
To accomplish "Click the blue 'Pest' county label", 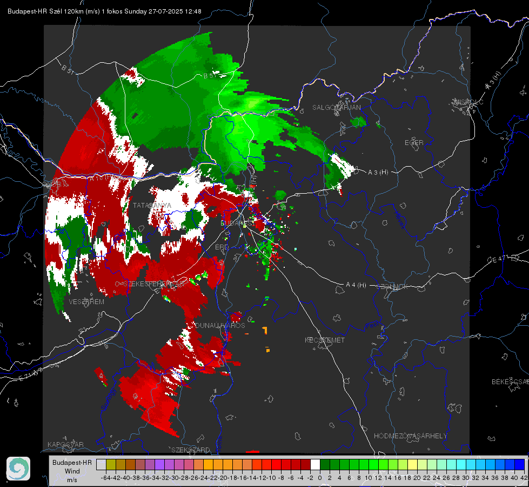I will [372, 326].
